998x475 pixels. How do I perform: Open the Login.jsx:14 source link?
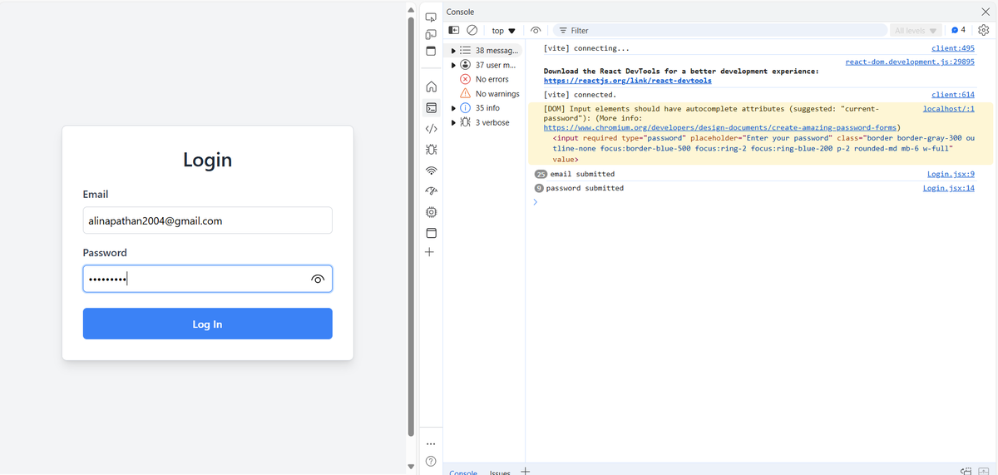[x=949, y=188]
